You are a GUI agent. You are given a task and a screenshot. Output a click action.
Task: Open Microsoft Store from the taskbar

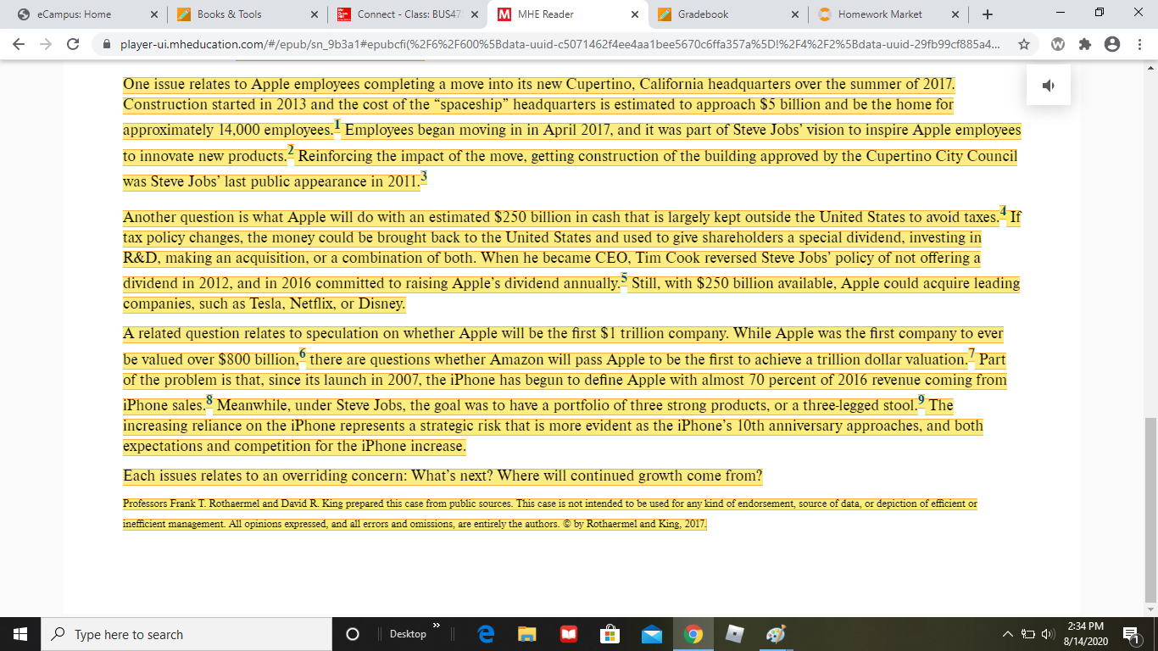(x=610, y=634)
